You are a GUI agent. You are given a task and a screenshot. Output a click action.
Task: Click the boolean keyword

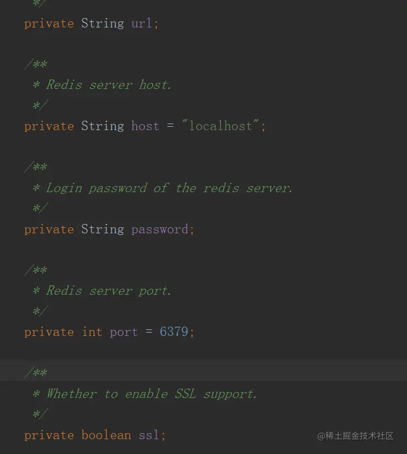pos(106,435)
